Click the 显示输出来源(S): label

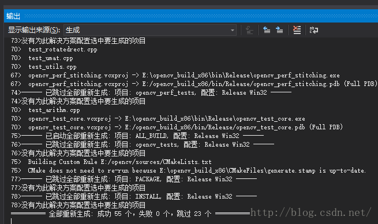[34, 30]
